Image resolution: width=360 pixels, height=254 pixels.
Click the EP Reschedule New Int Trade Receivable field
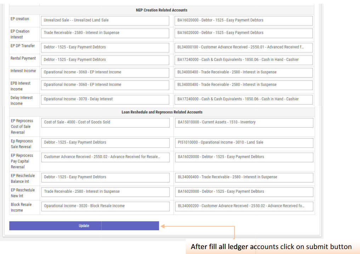[x=105, y=192]
